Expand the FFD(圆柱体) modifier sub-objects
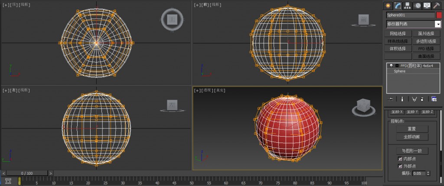This screenshot has width=444, height=186. click(x=397, y=65)
